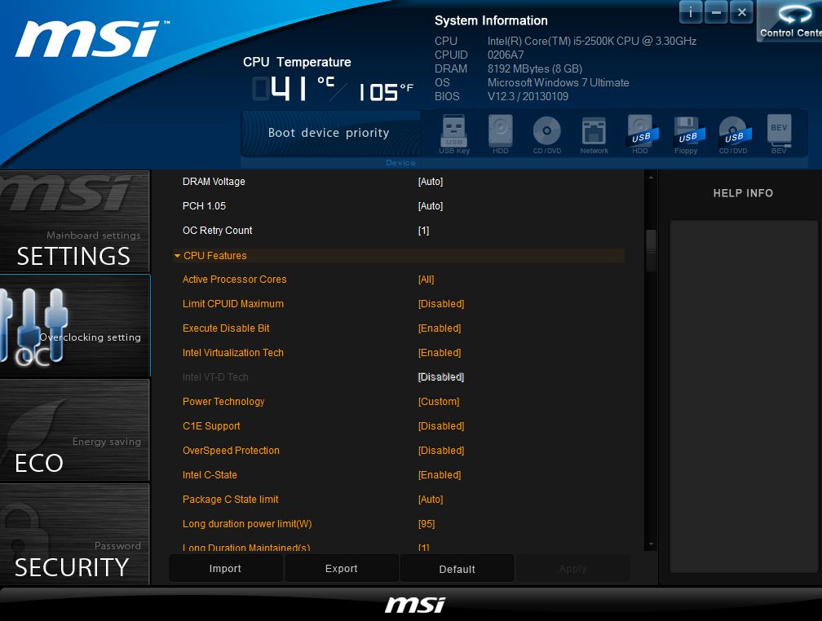Switch to OC Overclocking setting section
The height and width of the screenshot is (621, 822).
click(x=75, y=325)
